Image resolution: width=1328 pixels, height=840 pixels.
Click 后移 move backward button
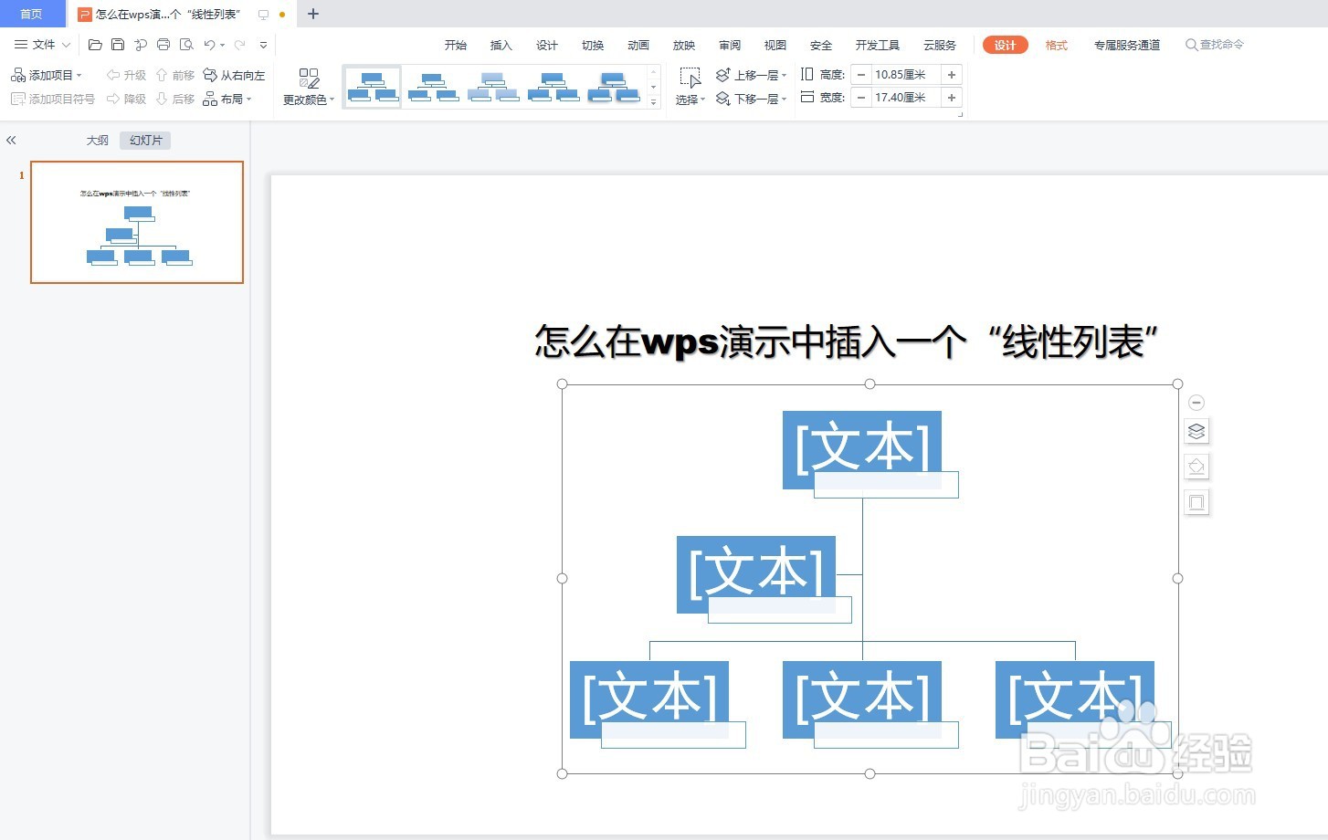tap(174, 99)
